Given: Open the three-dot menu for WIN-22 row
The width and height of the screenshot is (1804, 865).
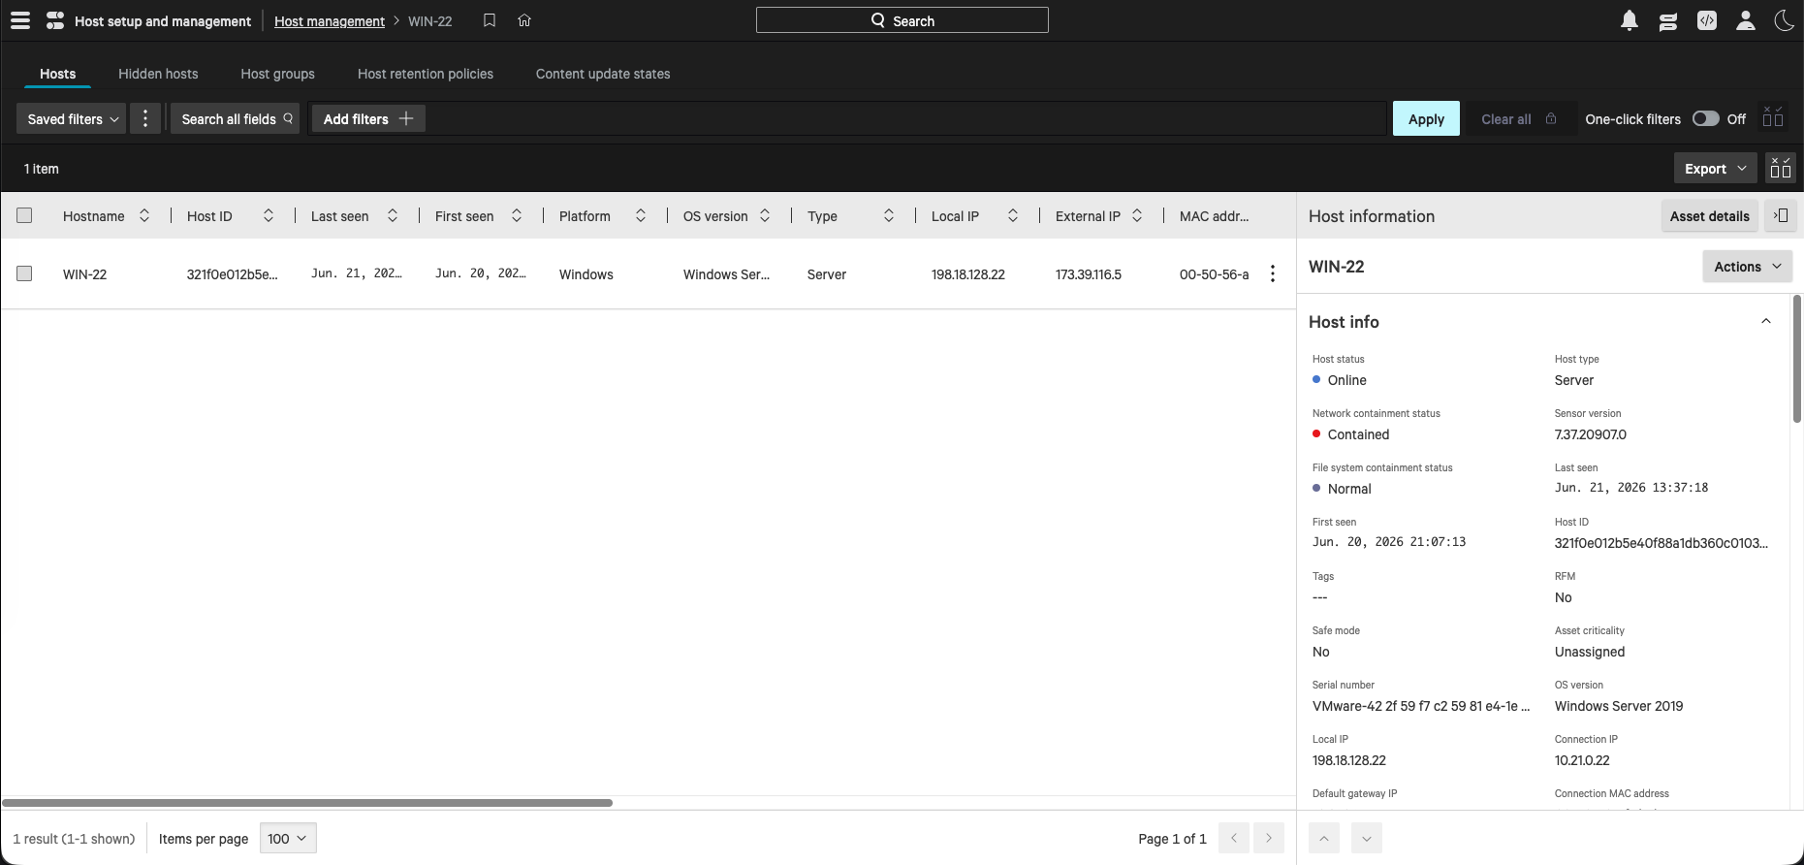Looking at the screenshot, I should [x=1273, y=274].
